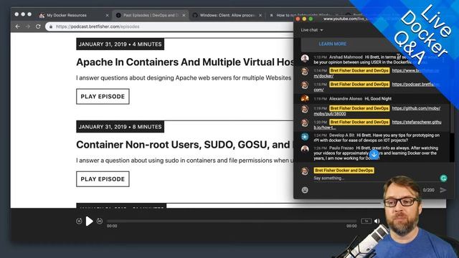Viewport: 459px width, 258px height.
Task: Open Apache In Containers episode title
Action: (x=185, y=62)
